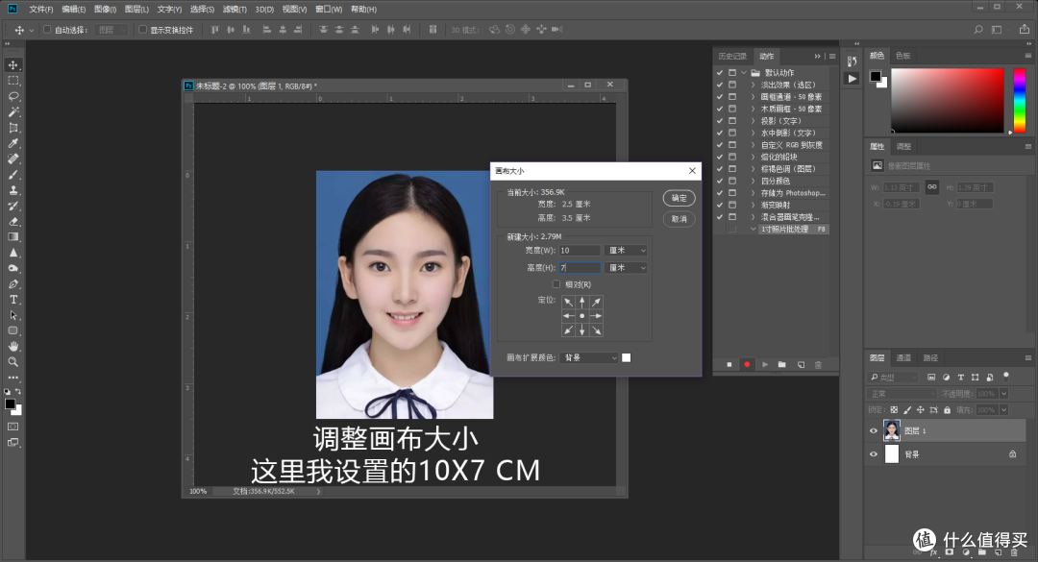Image resolution: width=1038 pixels, height=562 pixels.
Task: Click the stop recording button in Actions panel
Action: pyautogui.click(x=727, y=364)
